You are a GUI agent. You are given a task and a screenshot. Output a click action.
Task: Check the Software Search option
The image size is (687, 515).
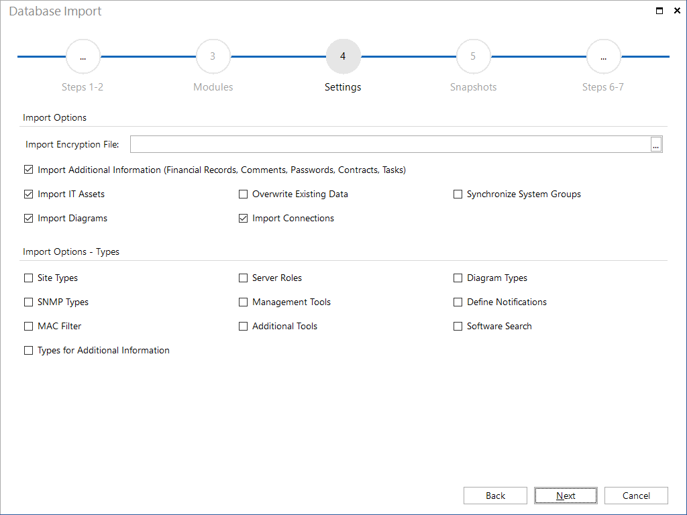(x=458, y=326)
